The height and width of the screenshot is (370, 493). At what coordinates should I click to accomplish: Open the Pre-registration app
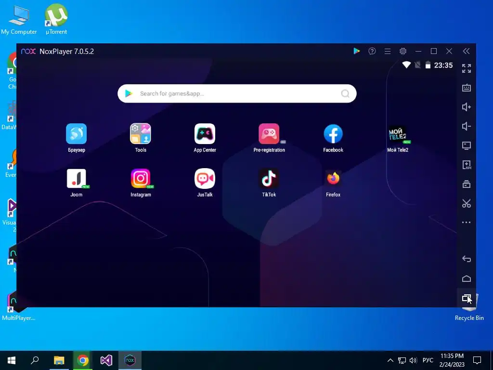point(269,134)
